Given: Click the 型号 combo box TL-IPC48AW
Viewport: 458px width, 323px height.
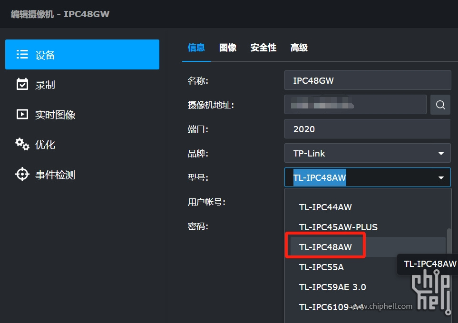Looking at the screenshot, I should (x=368, y=177).
